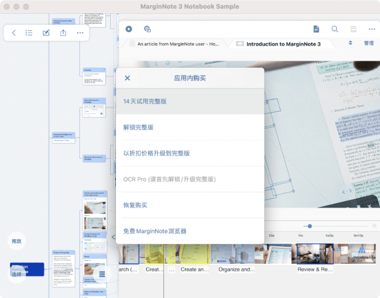Viewport: 380px width, 298px height.
Task: Click the floating list menu circle button
Action: [x=102, y=274]
